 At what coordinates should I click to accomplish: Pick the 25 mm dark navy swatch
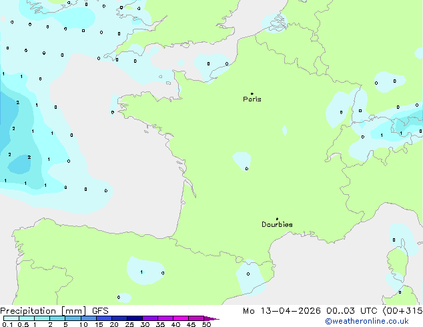[x=134, y=318]
